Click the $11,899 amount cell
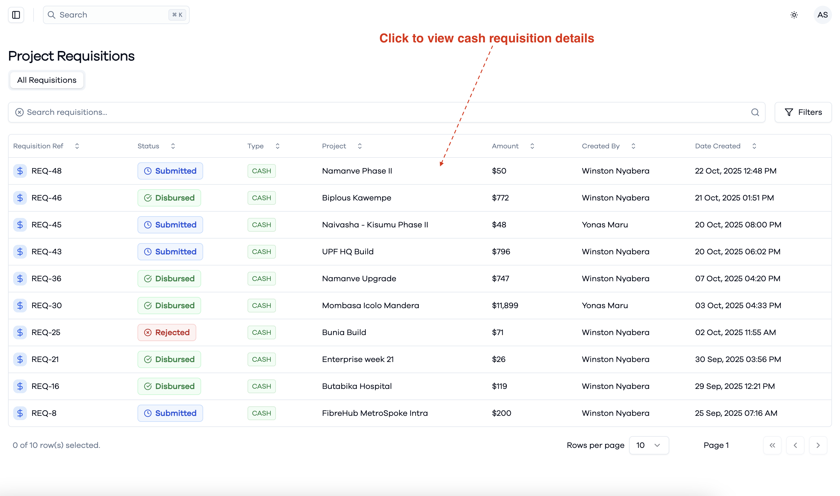The width and height of the screenshot is (840, 496). click(x=505, y=306)
